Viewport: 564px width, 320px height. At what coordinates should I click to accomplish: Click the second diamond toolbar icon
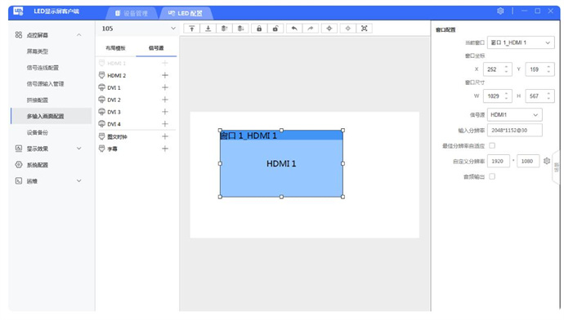[348, 29]
